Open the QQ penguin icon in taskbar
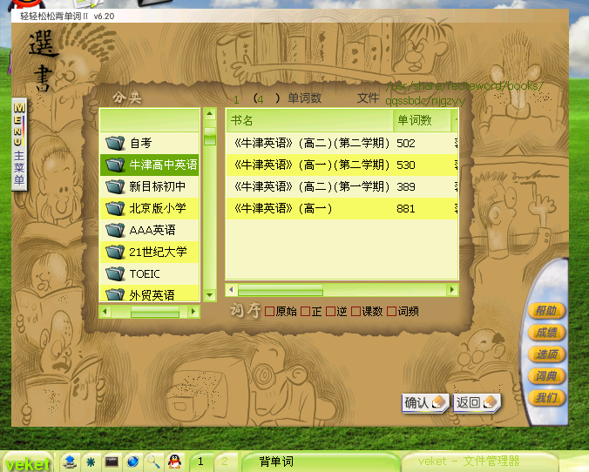 click(x=174, y=461)
